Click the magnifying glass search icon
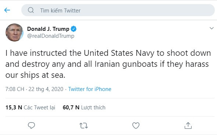Image resolution: width=217 pixels, height=138 pixels. click(x=31, y=10)
